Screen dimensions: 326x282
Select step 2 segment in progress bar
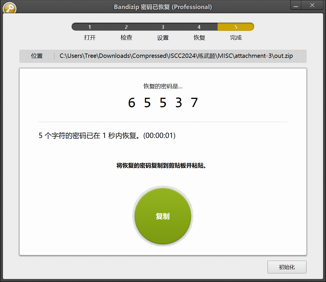point(126,27)
